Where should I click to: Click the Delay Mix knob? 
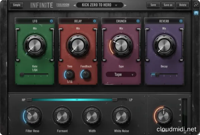(78, 45)
